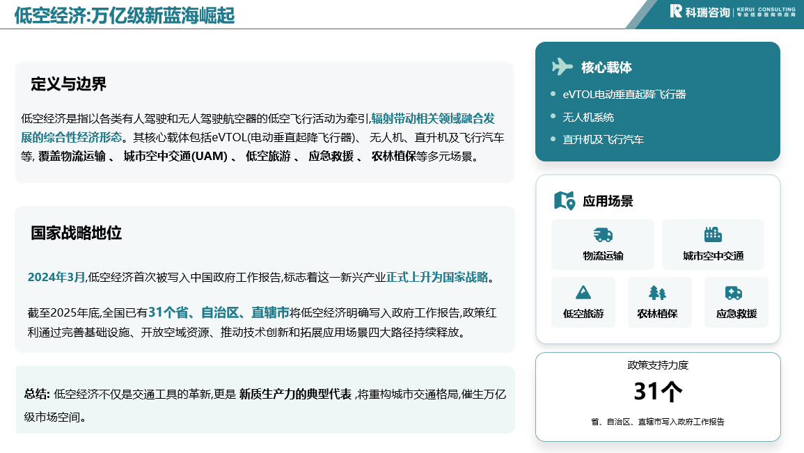Screen dimensions: 804x453
Task: Click the 物流运输 scenario card
Action: pyautogui.click(x=603, y=244)
